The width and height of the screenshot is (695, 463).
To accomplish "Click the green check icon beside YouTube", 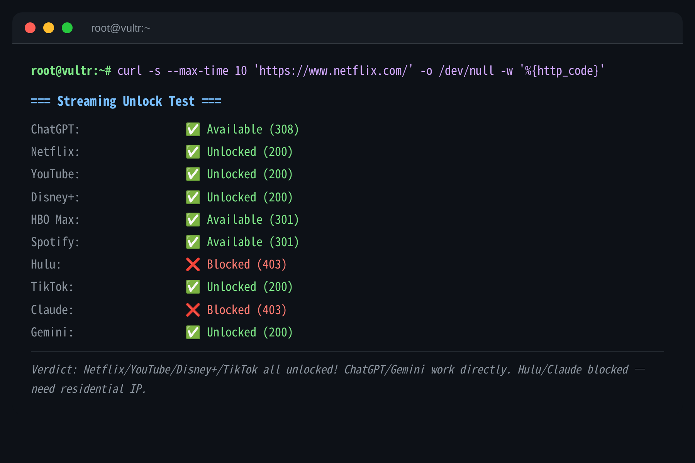I will (x=193, y=174).
